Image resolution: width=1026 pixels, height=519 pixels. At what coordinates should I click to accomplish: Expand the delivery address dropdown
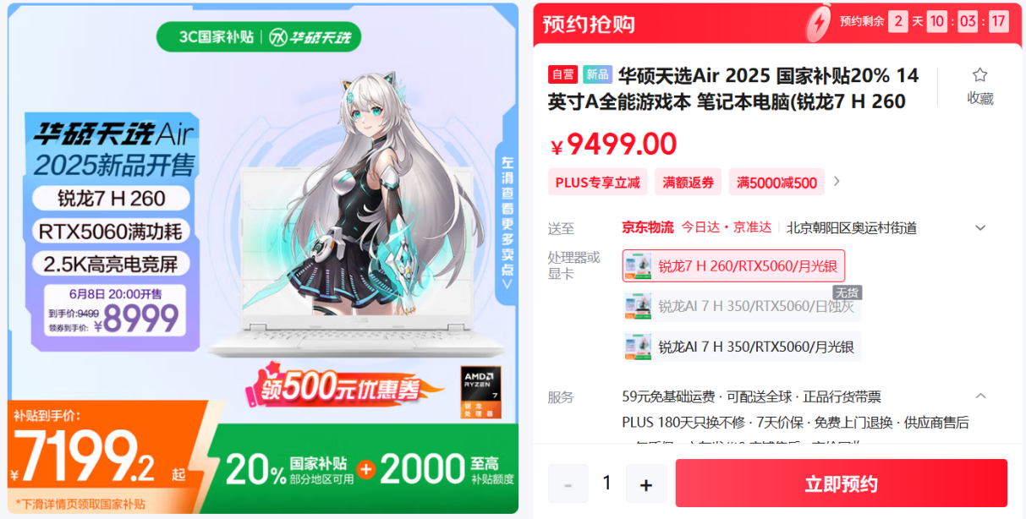tap(980, 228)
